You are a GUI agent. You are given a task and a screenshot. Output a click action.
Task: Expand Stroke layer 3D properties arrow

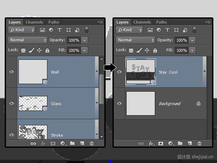pos(97,134)
